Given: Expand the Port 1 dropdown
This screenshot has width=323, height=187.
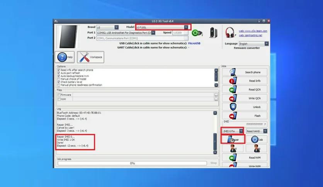Looking at the screenshot, I should click(153, 32).
